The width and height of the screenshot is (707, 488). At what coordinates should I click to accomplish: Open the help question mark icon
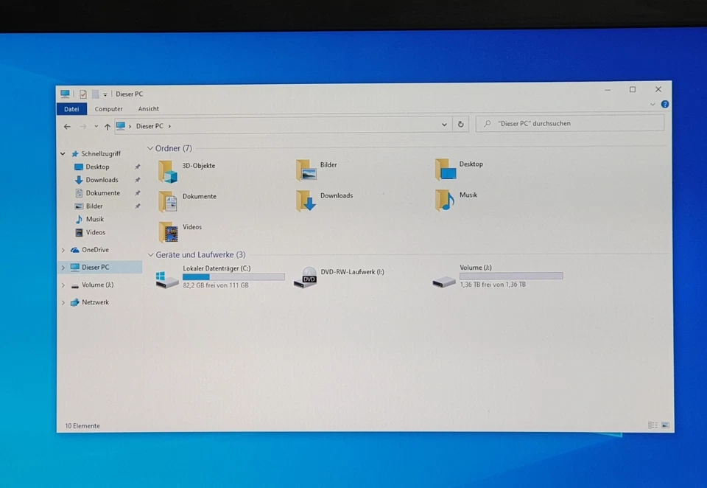(x=665, y=104)
